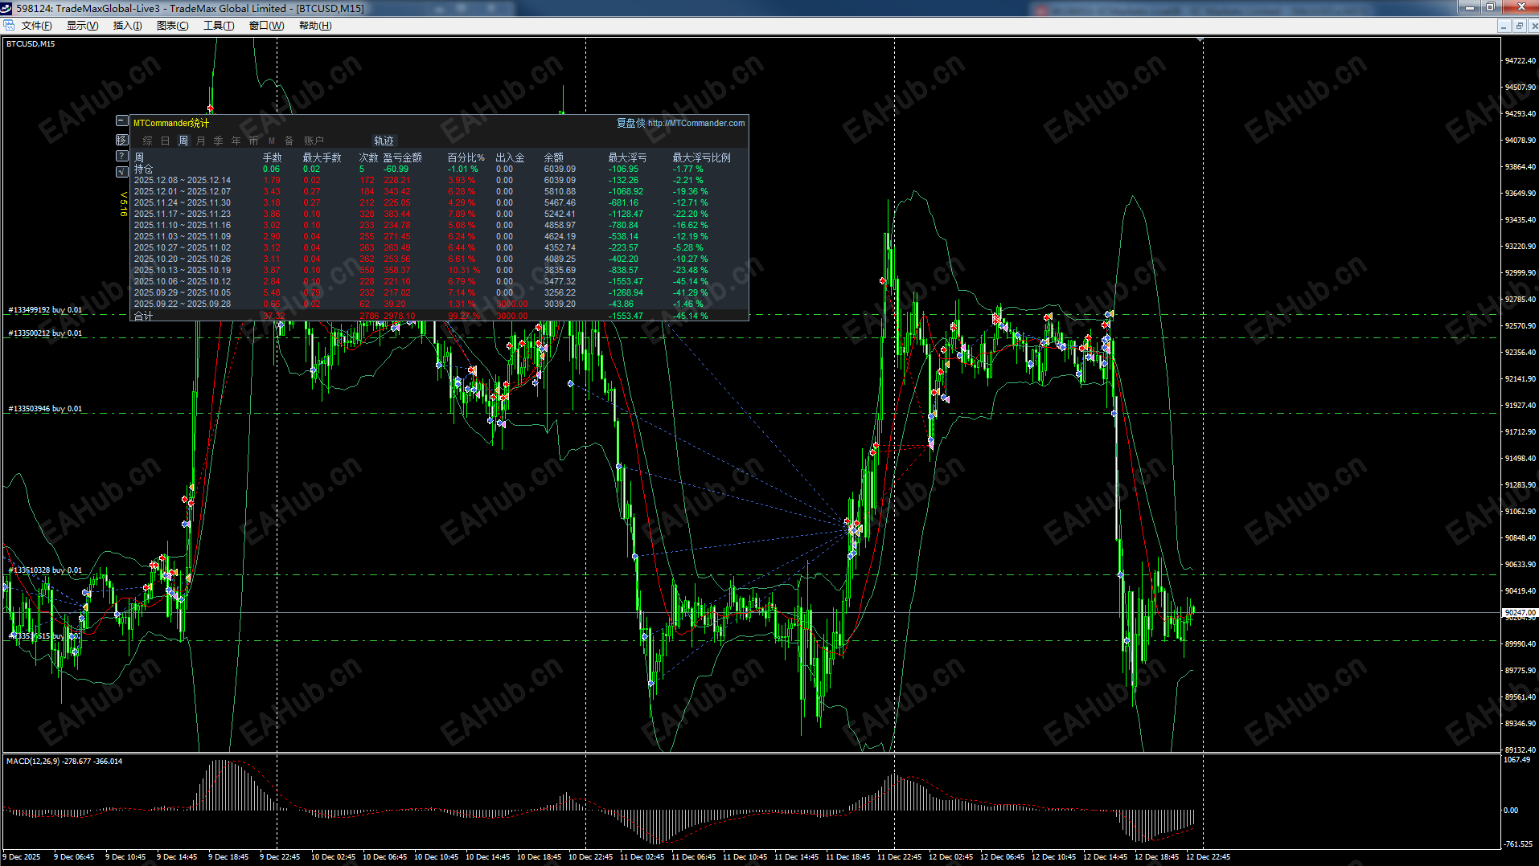
Task: Open help via the ? icon on MTCommander panel
Action: click(x=121, y=156)
